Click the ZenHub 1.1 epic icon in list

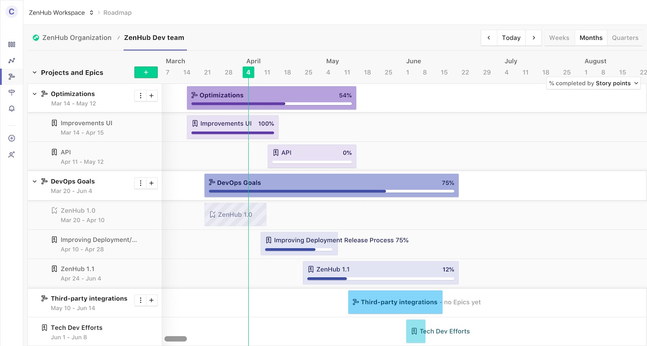coord(54,269)
